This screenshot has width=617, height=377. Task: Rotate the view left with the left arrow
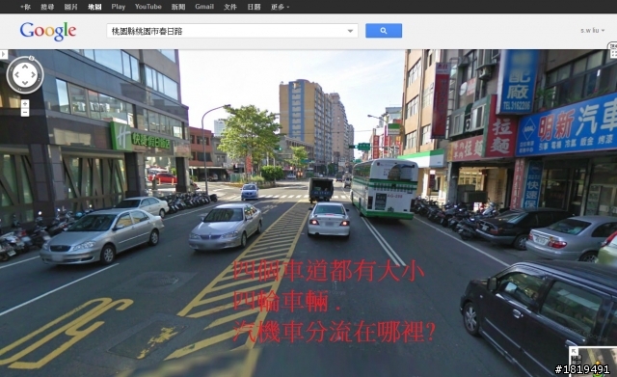[x=17, y=75]
